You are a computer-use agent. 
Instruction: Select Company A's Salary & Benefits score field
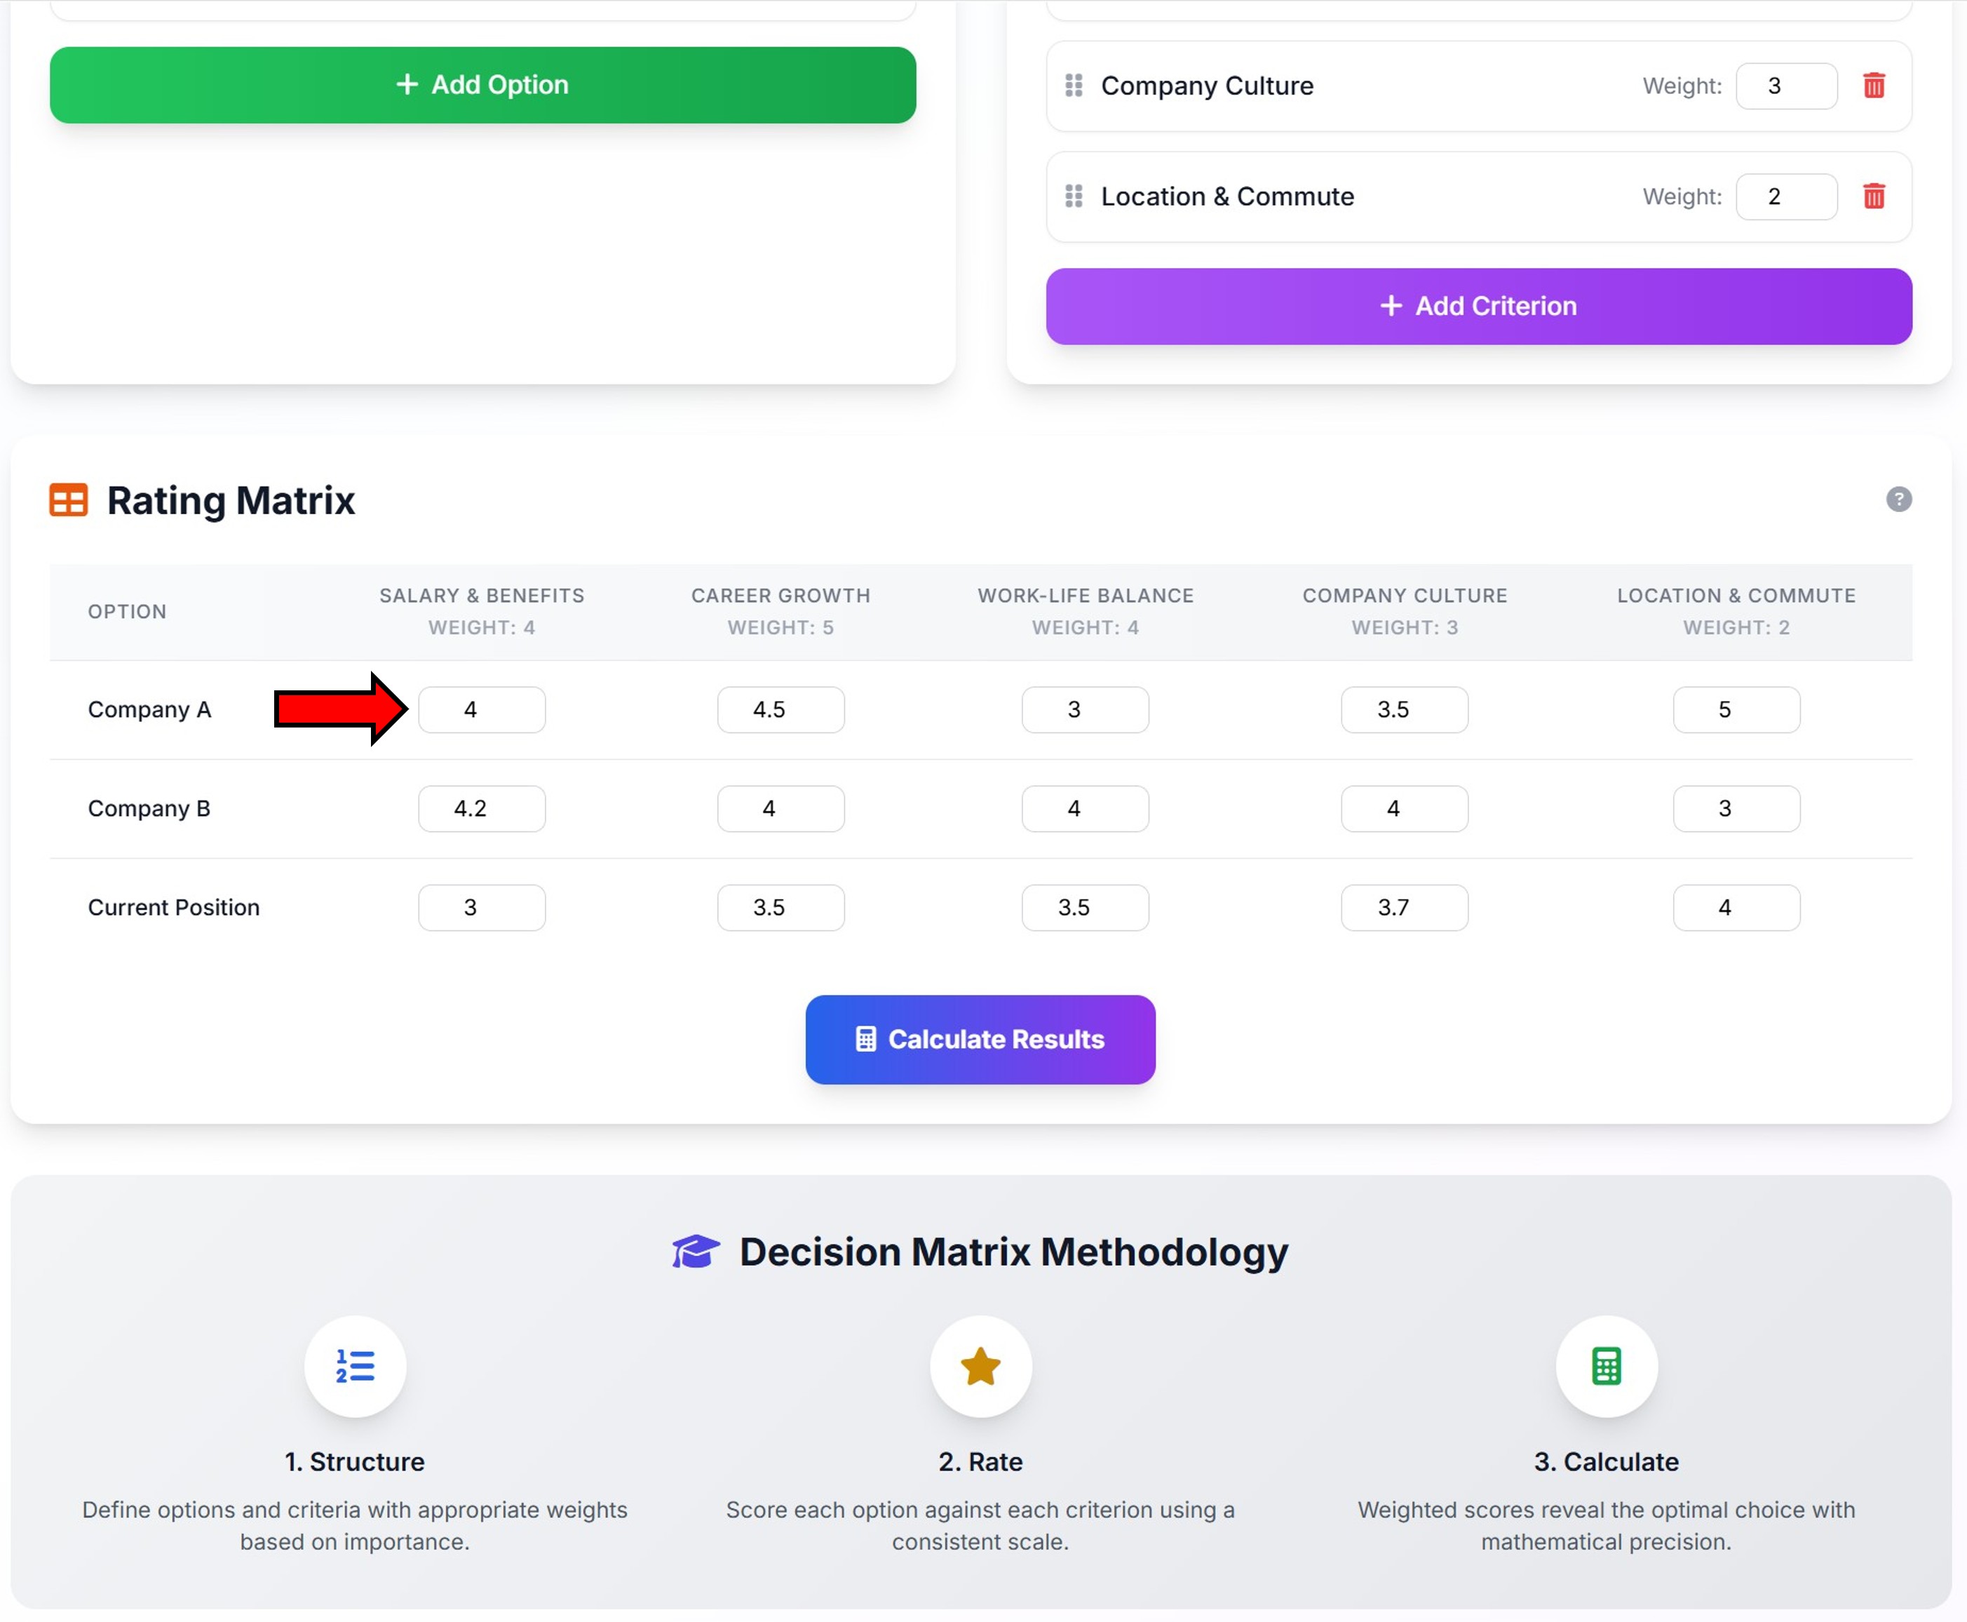481,709
